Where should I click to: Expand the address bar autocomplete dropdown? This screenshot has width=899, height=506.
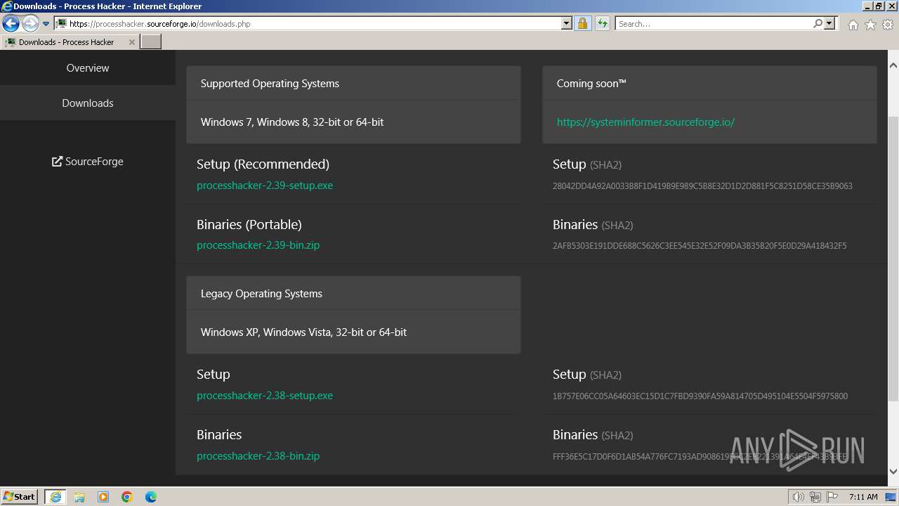(567, 23)
